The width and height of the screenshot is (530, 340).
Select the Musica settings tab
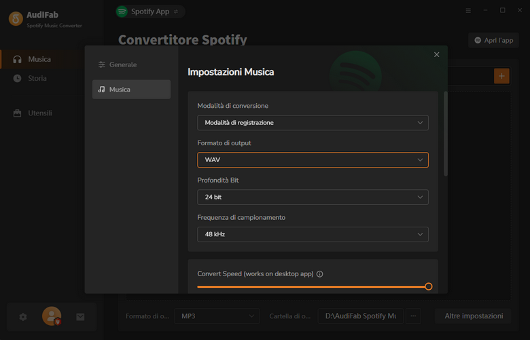click(x=131, y=90)
